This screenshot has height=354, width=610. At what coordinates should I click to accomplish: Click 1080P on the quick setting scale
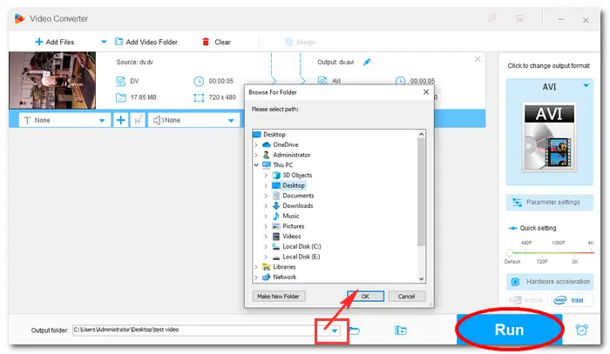click(x=558, y=243)
